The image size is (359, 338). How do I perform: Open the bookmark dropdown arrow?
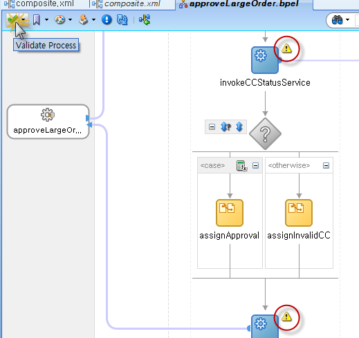pyautogui.click(x=46, y=20)
